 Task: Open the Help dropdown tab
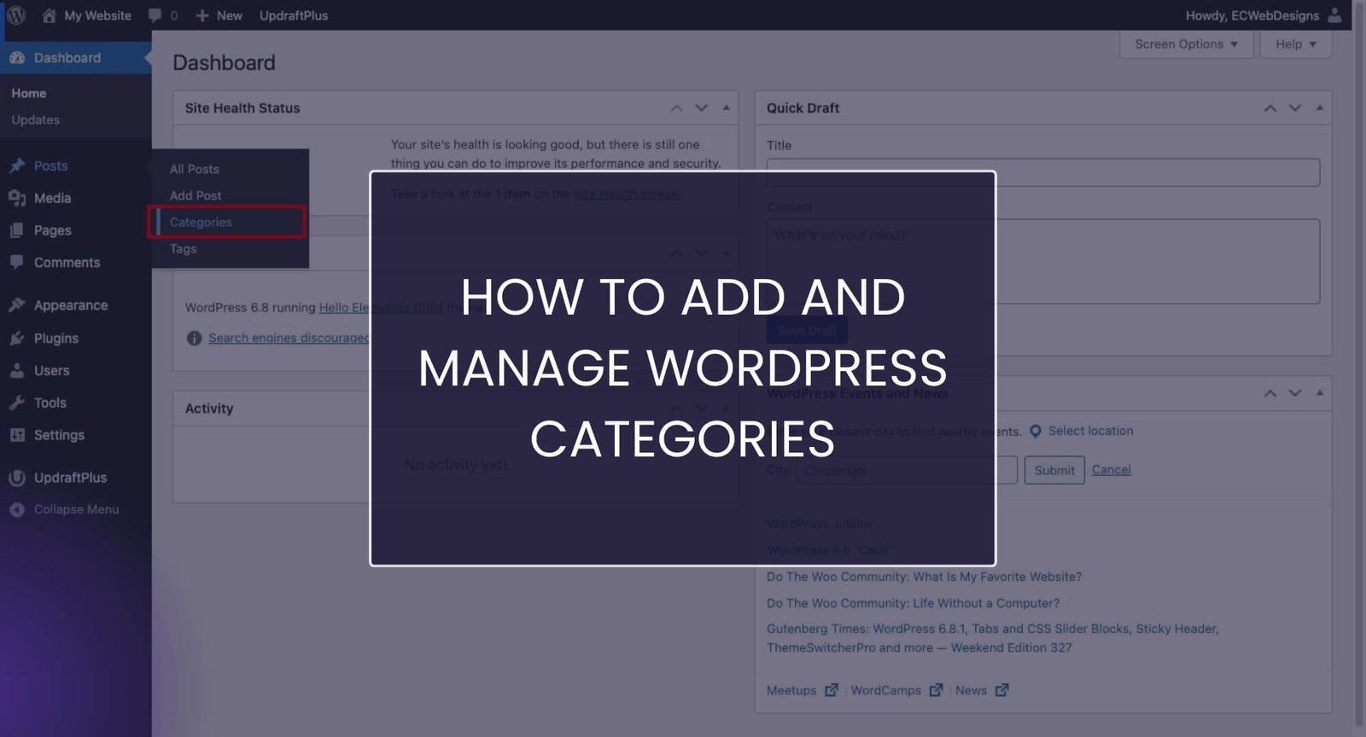pyautogui.click(x=1295, y=44)
